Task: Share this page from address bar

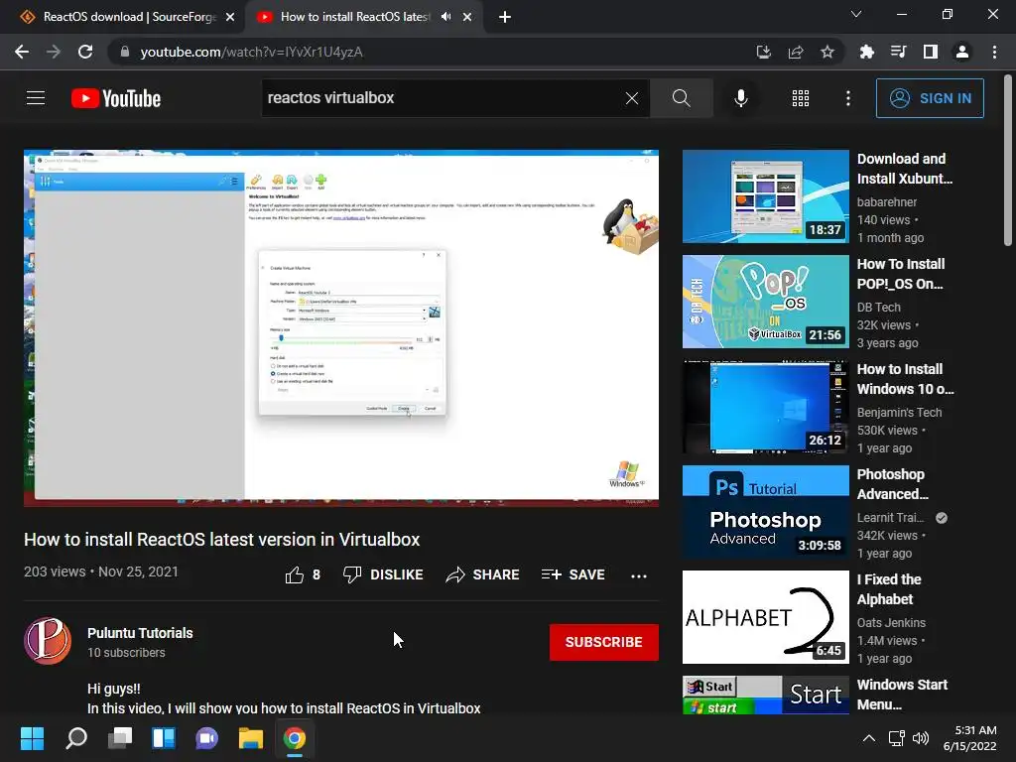Action: click(x=796, y=52)
